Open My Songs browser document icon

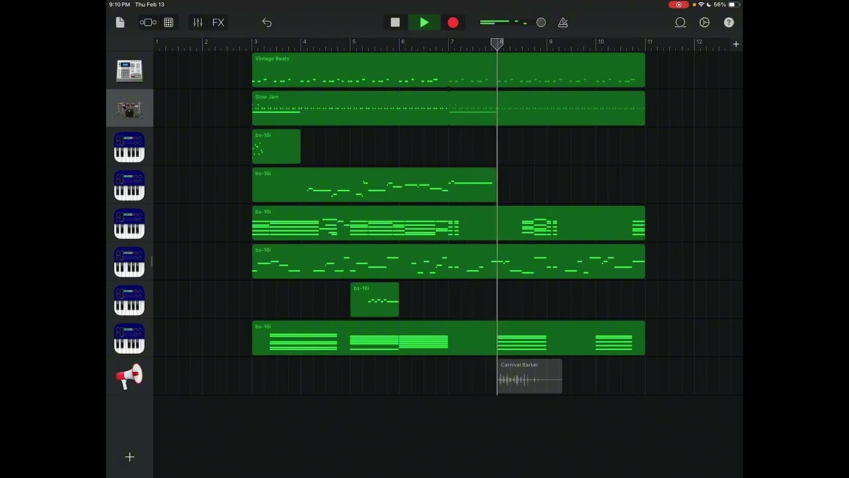pos(120,23)
